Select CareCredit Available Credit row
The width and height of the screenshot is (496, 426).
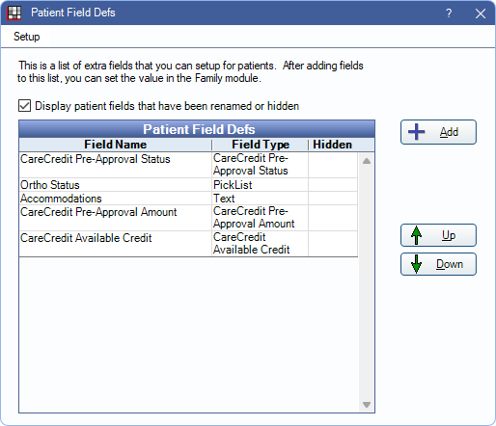[188, 244]
